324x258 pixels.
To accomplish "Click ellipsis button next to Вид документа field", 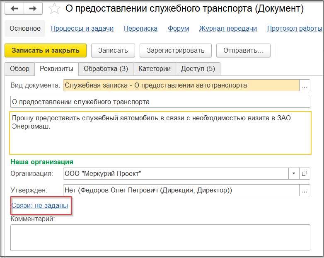I will pos(305,85).
